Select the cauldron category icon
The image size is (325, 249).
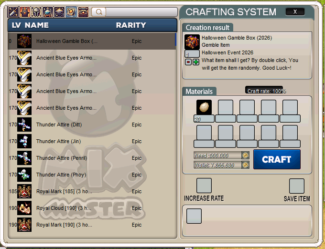coord(59,12)
